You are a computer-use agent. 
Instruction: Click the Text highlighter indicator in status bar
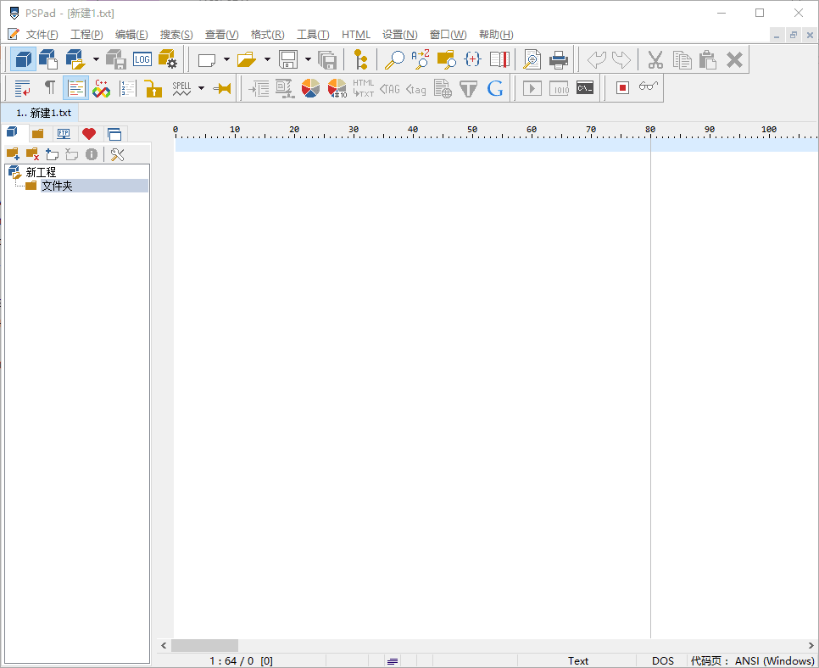[578, 660]
